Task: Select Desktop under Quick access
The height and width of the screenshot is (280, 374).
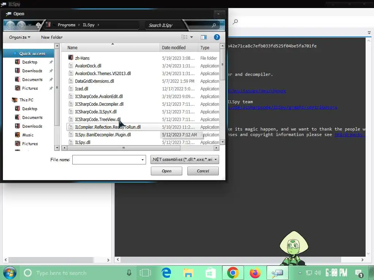Action: (x=30, y=62)
